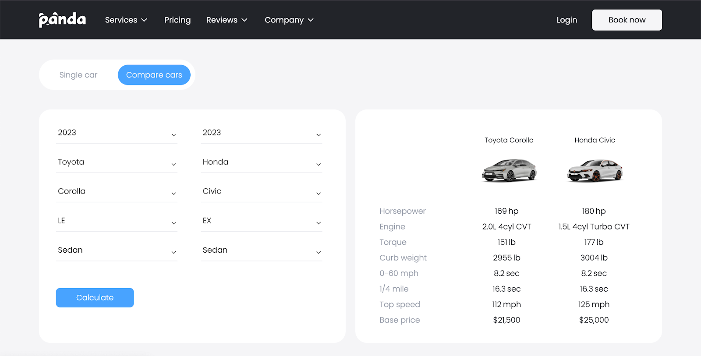The width and height of the screenshot is (701, 356).
Task: Click the $25,000 base price
Action: 594,320
